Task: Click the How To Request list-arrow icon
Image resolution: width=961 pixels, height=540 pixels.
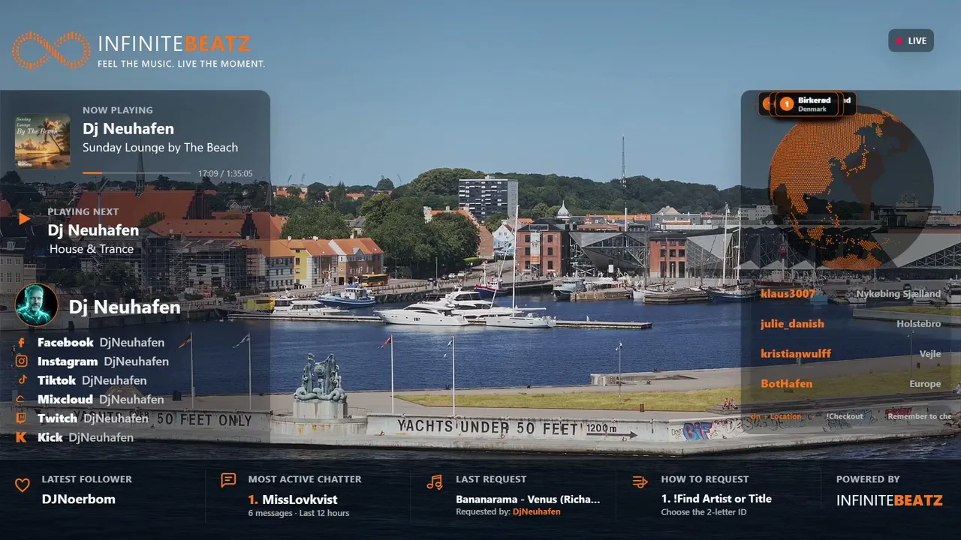Action: [x=640, y=481]
